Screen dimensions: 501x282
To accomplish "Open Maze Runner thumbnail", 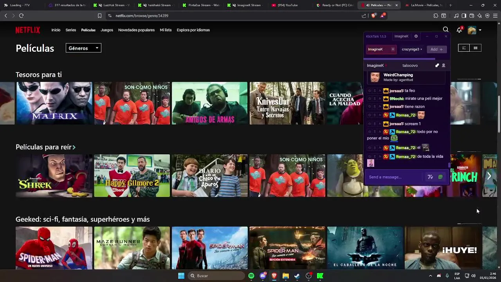I will tap(132, 248).
